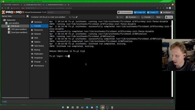Click the terminal login prompt

[x=59, y=56]
